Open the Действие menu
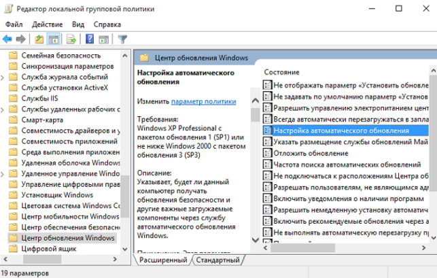 48,24
